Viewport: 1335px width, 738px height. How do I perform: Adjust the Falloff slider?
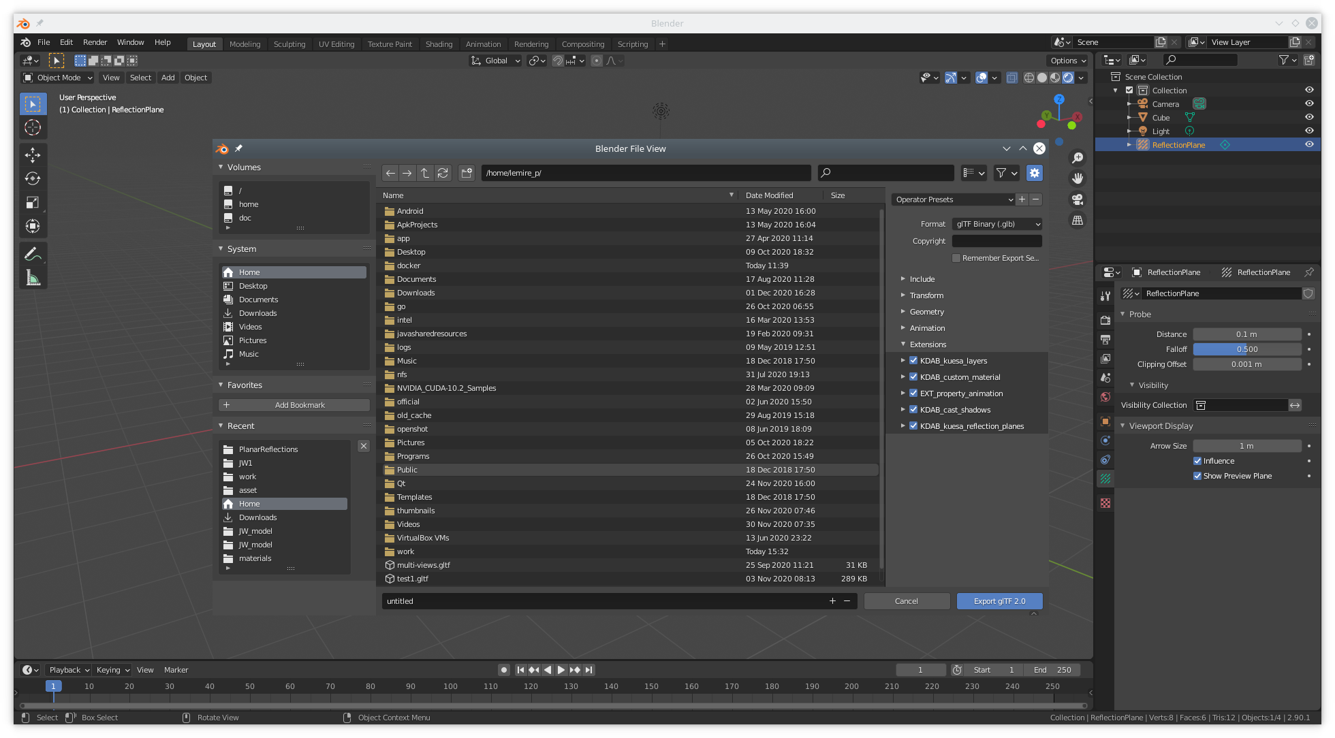click(1247, 349)
